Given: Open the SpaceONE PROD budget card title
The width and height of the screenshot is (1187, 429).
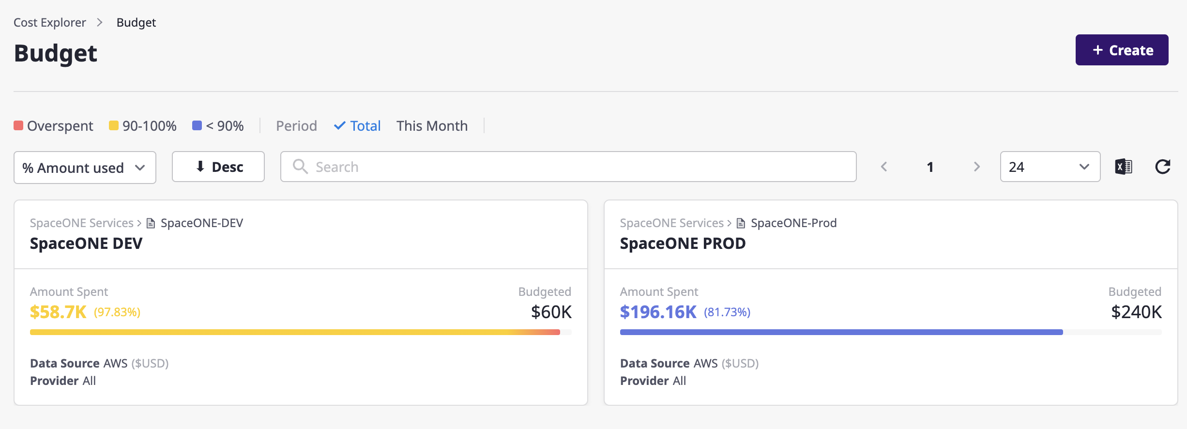Looking at the screenshot, I should tap(683, 244).
